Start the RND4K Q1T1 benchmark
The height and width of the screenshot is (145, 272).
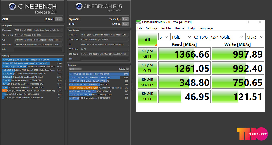(147, 96)
